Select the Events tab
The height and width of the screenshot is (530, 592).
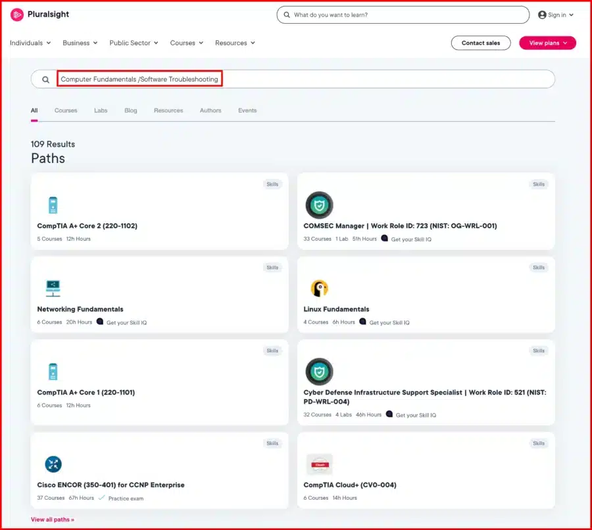pos(247,110)
